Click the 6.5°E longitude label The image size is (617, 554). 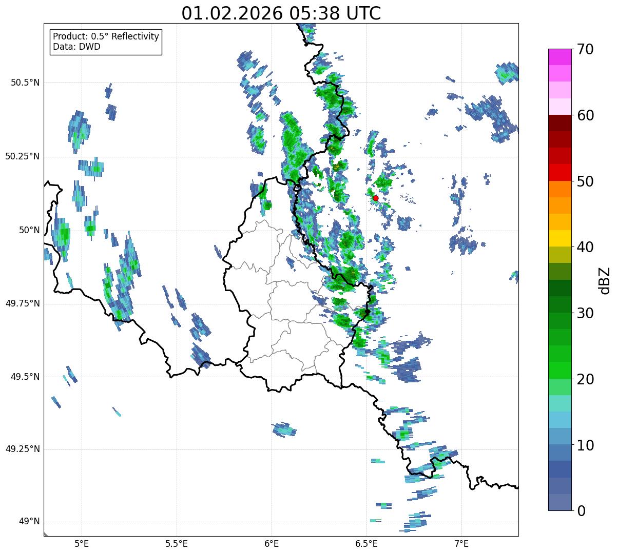367,543
